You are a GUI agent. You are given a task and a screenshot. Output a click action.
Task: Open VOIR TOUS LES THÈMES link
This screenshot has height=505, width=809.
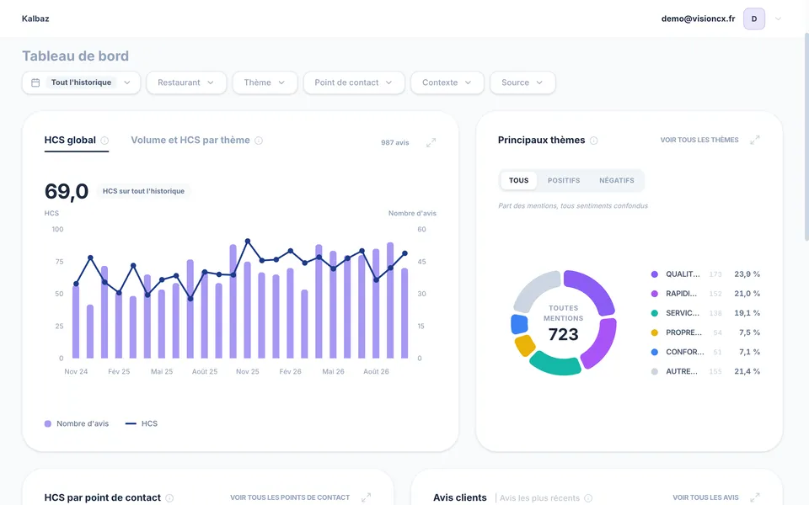click(699, 140)
